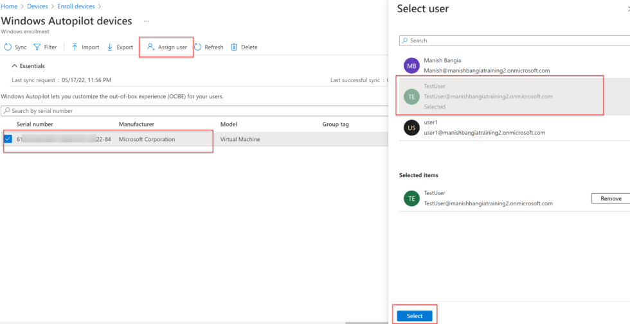The height and width of the screenshot is (324, 630).
Task: Click the Export download arrow icon
Action: (109, 47)
